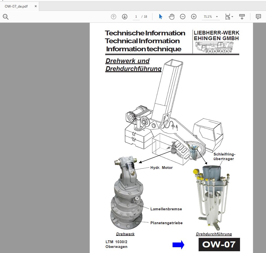This screenshot has height=253, width=266.
Task: Click the Hydr. Motor label
Action: 162,168
